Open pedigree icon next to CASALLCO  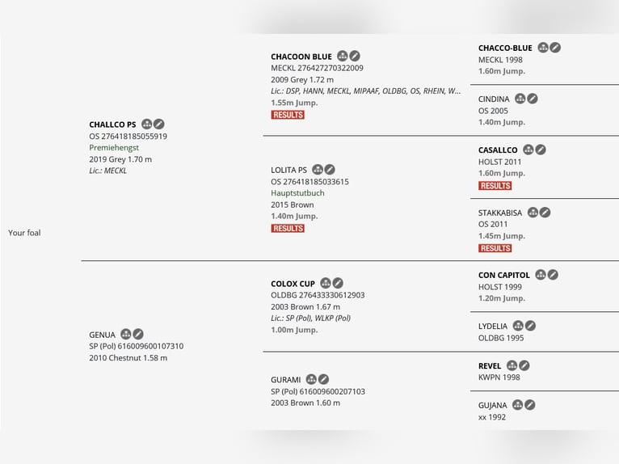point(528,150)
